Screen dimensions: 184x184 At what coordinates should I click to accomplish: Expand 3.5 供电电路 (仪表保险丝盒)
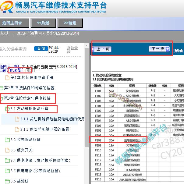pos(35,171)
